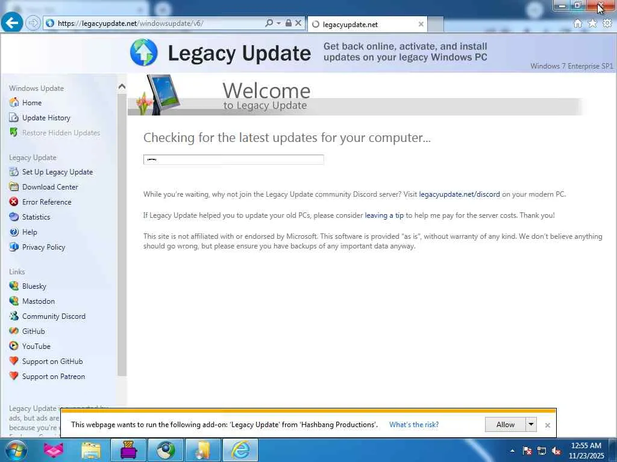617x462 pixels.
Task: Open the Community Discord sidebar link
Action: (54, 316)
